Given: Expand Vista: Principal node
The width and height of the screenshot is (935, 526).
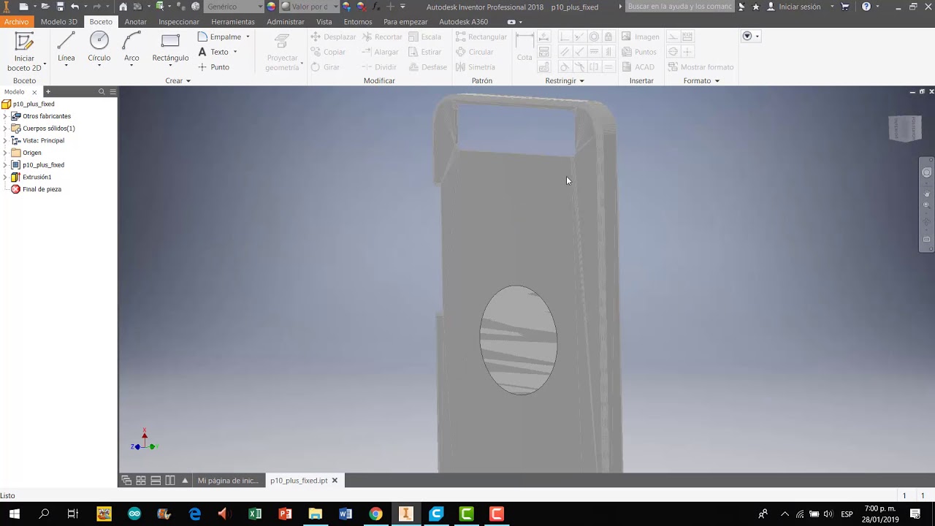Looking at the screenshot, I should pyautogui.click(x=5, y=140).
